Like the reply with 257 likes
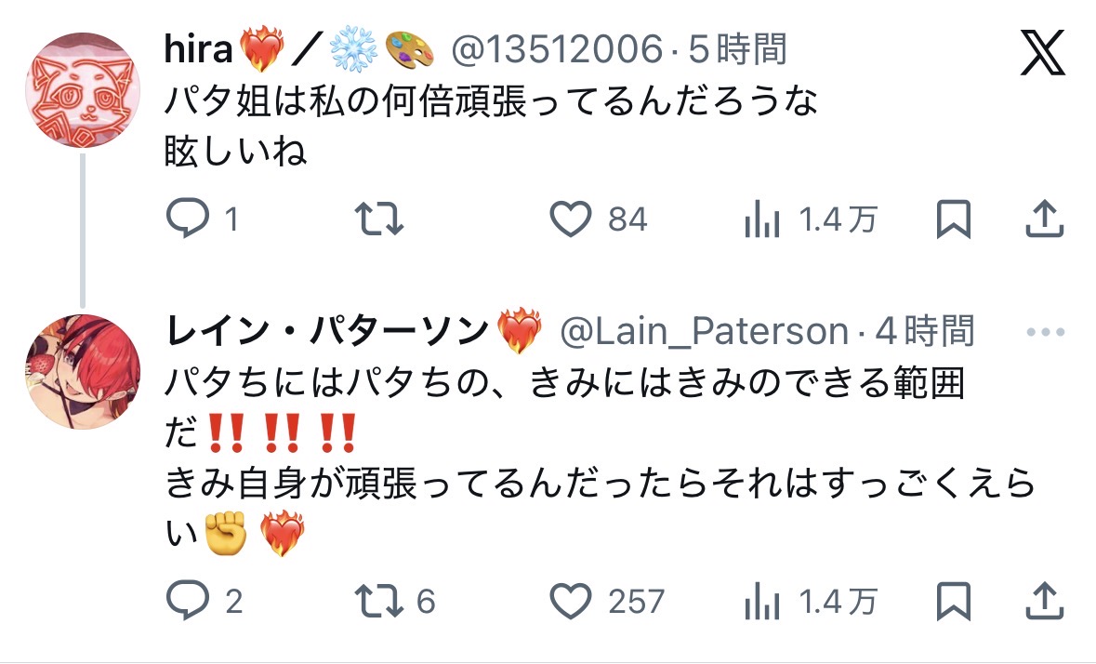Viewport: 1096px width, 664px height. click(571, 601)
